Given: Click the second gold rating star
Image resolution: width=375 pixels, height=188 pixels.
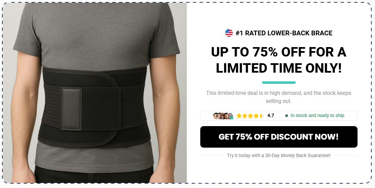Looking at the screenshot, I should tap(245, 116).
